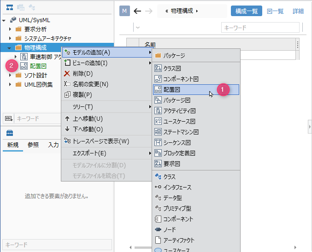Click the 物理構成 breadcrumb
Image resolution: width=312 pixels, height=252 pixels.
tap(182, 11)
